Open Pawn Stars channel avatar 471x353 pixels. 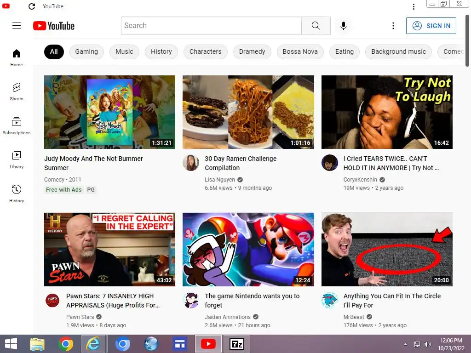coord(52,300)
